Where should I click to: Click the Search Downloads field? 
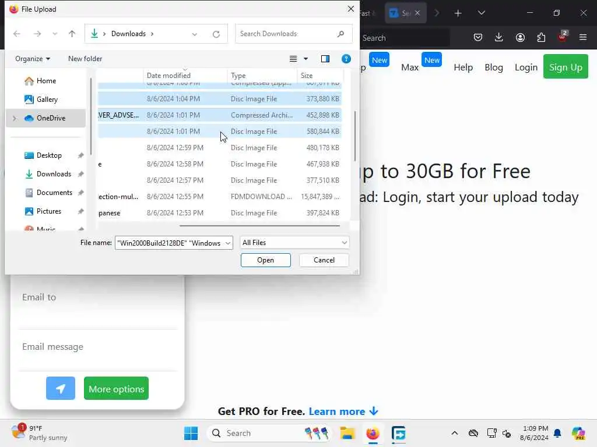(294, 34)
